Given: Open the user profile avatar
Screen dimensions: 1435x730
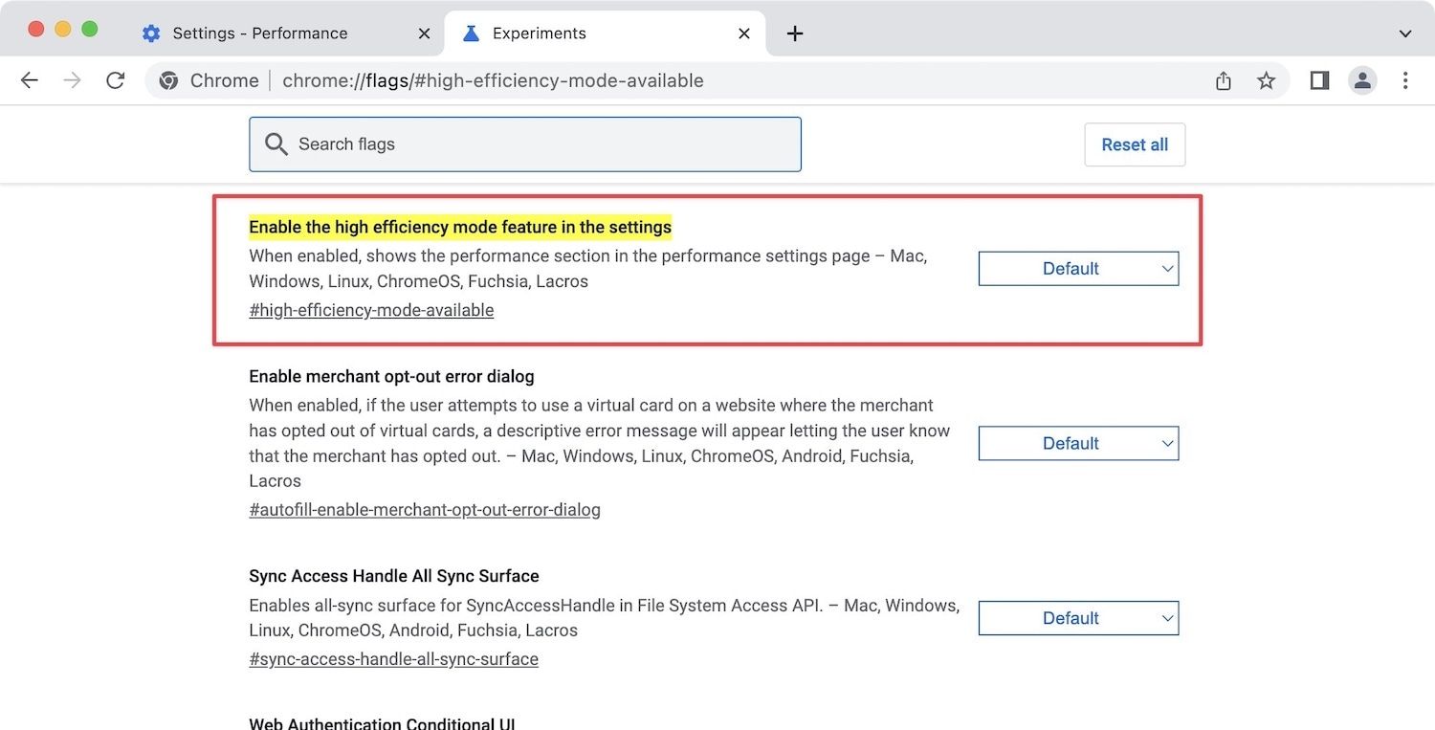Looking at the screenshot, I should point(1362,80).
